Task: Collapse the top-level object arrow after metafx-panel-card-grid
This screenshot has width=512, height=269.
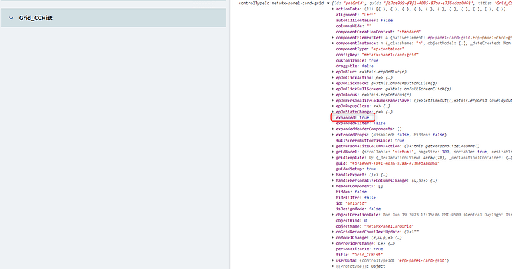Action: 328,3
